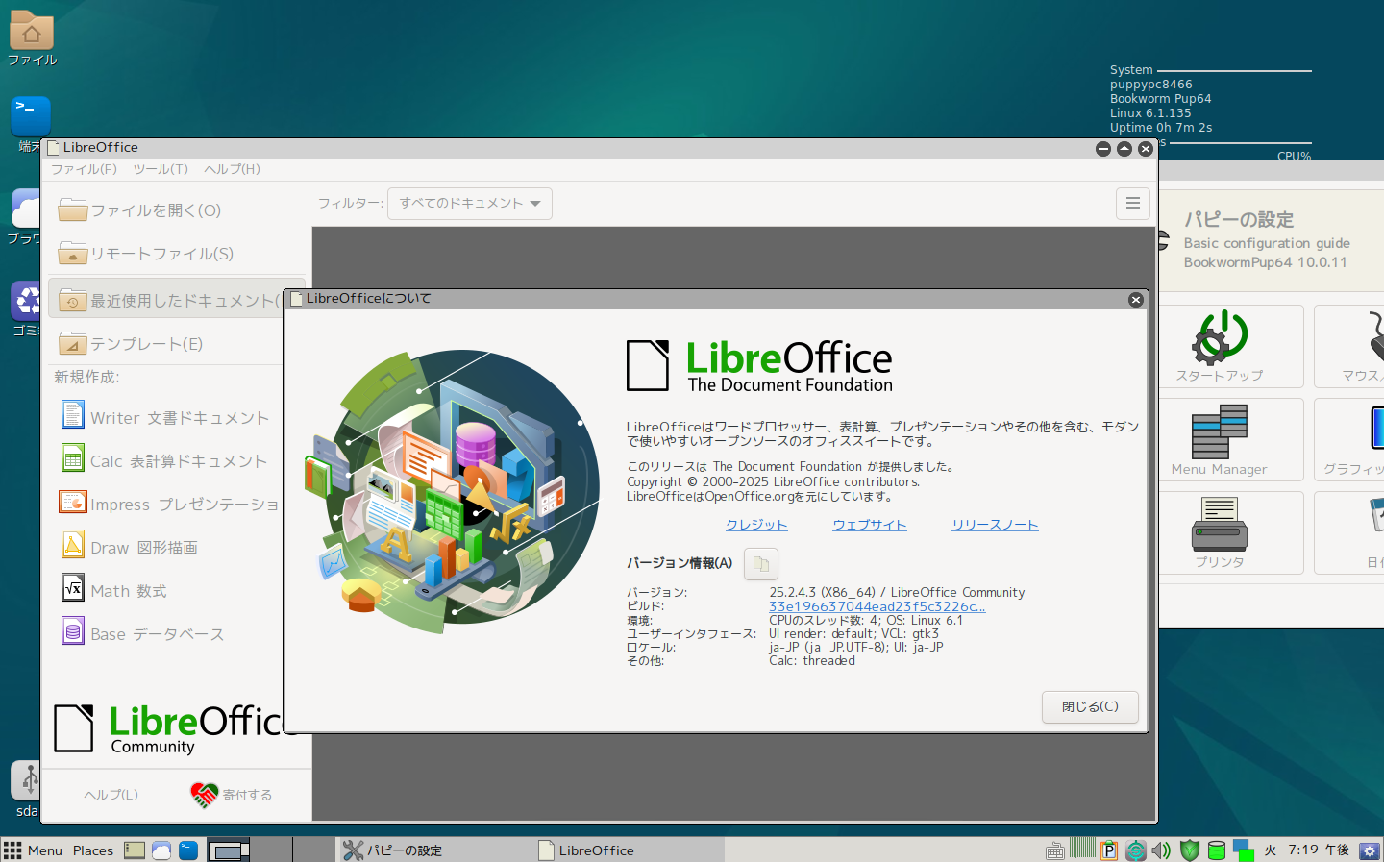The width and height of the screenshot is (1384, 862).
Task: Close the LibreOfficeについて dialog with X
Action: pyautogui.click(x=1135, y=300)
